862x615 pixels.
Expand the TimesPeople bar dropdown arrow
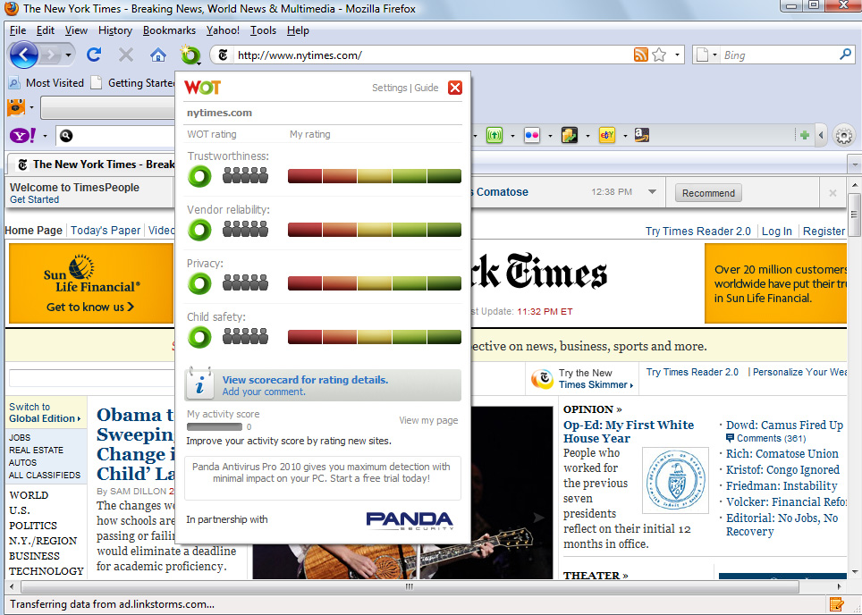[652, 192]
